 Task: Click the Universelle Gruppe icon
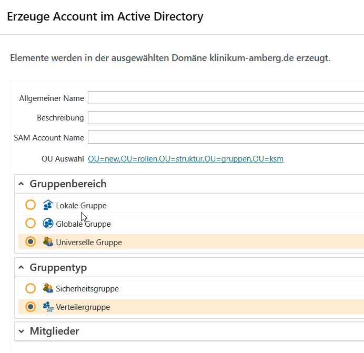point(48,242)
